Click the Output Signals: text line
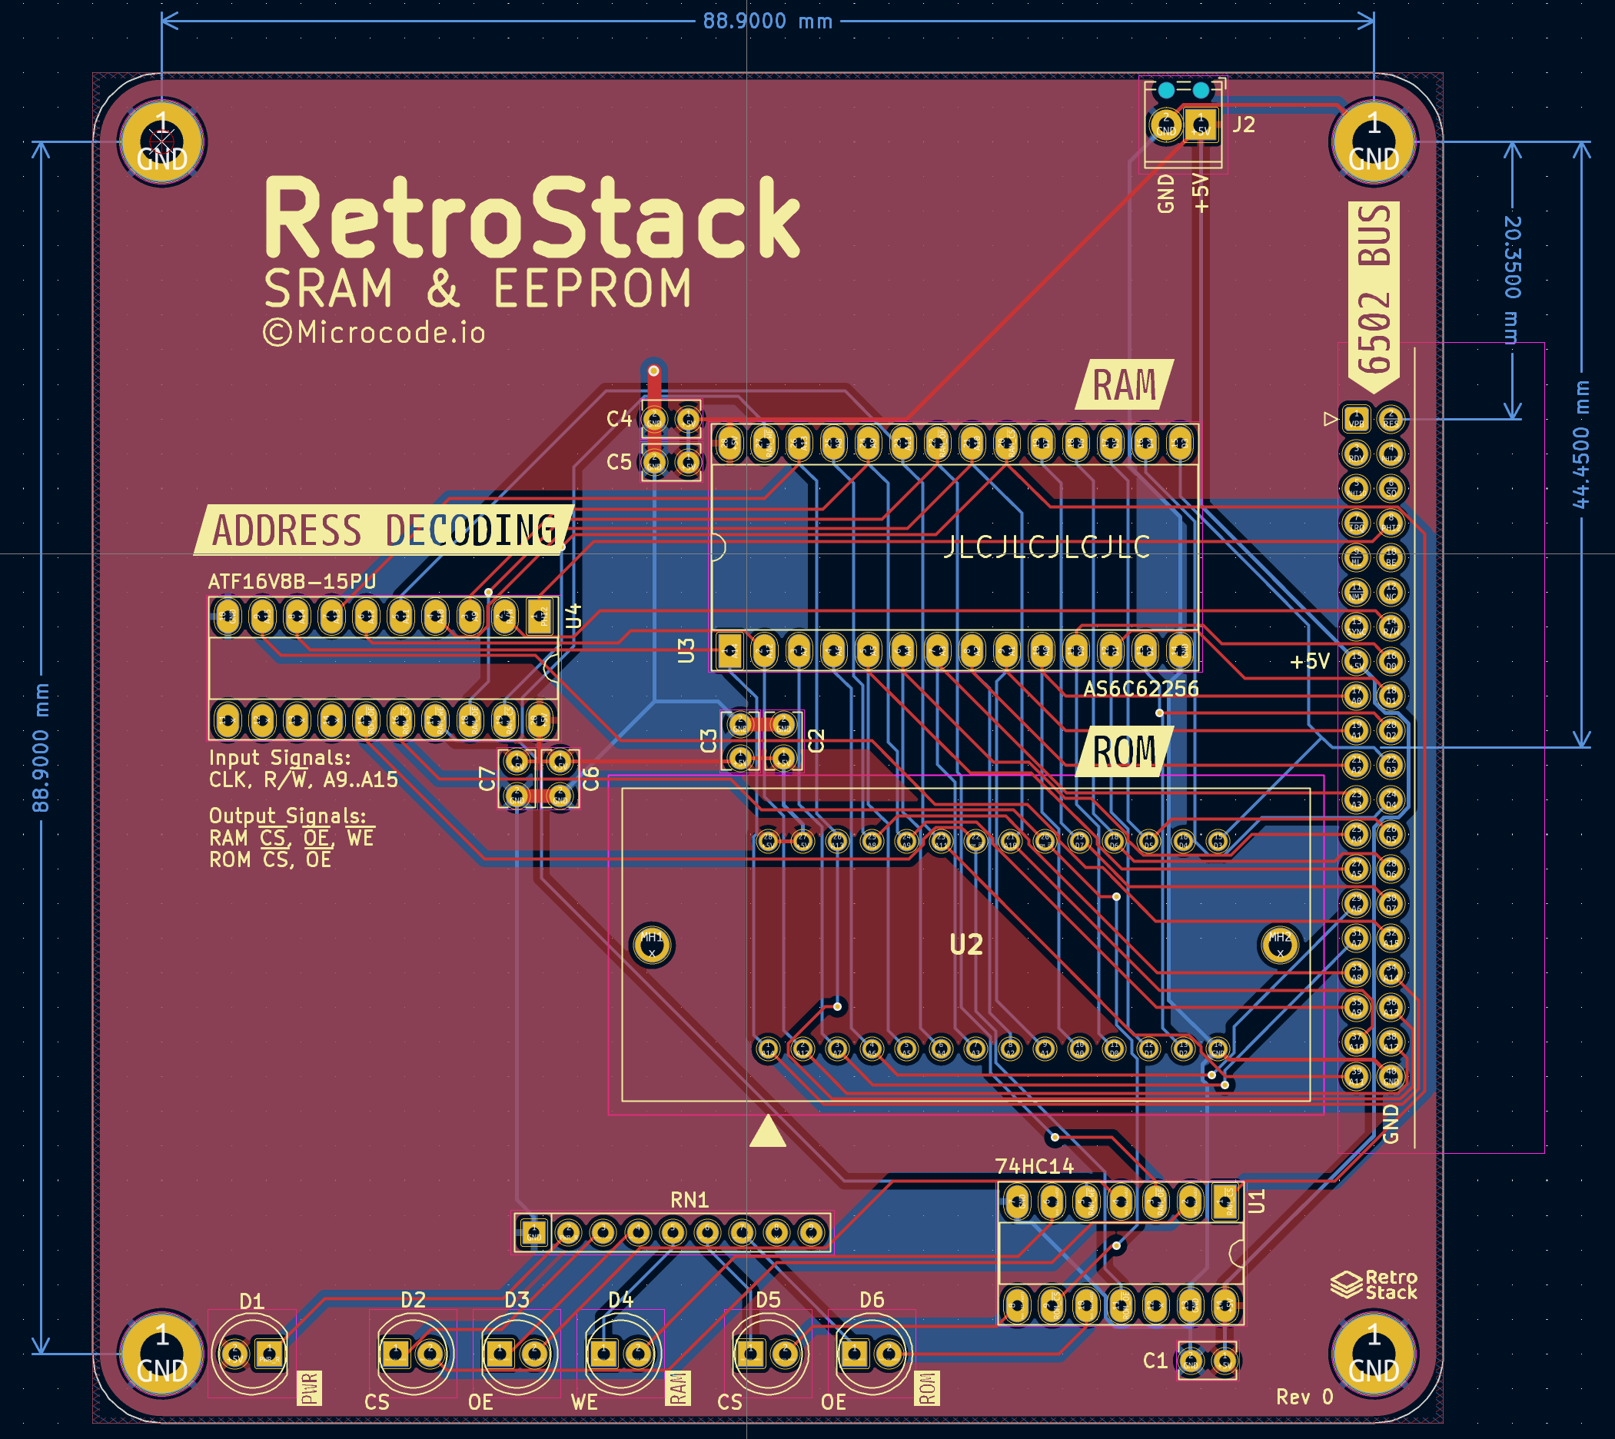The width and height of the screenshot is (1615, 1439). pyautogui.click(x=287, y=816)
